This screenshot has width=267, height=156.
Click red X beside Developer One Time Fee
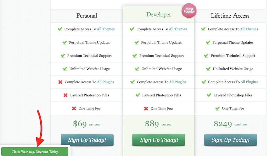[146, 108]
